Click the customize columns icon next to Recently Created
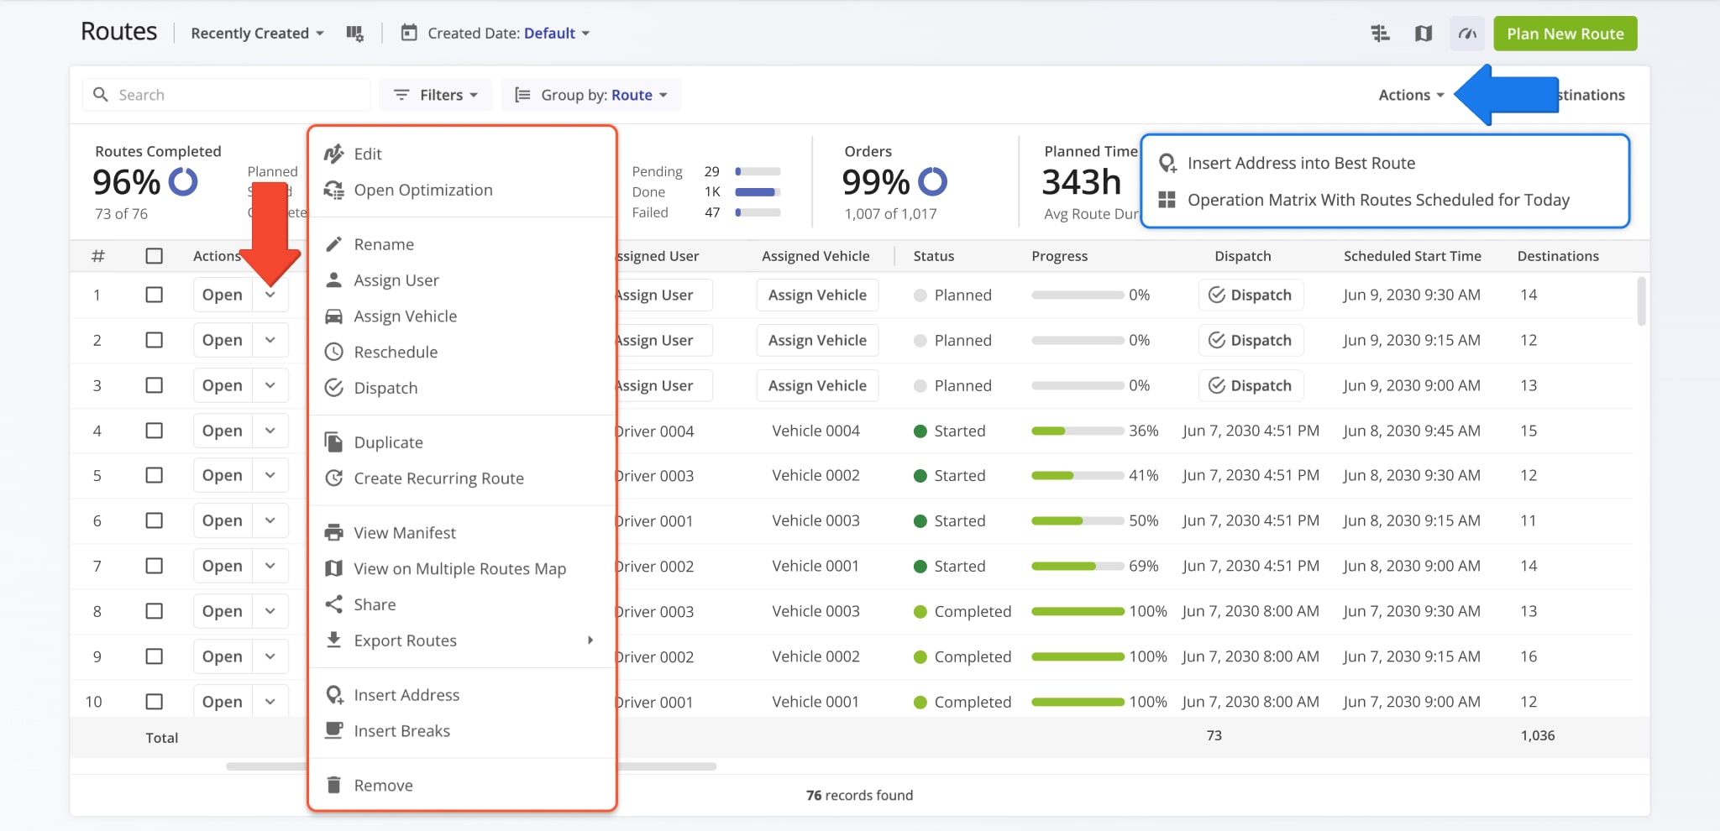This screenshot has height=831, width=1720. click(x=355, y=33)
